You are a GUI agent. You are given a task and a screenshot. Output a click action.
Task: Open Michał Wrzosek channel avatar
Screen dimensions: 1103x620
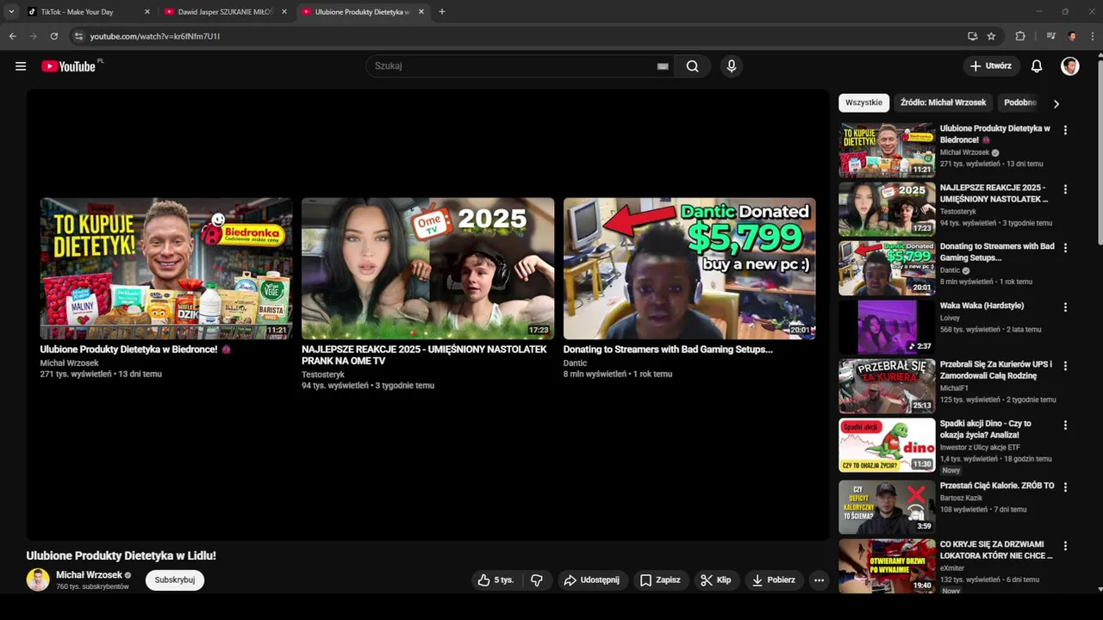click(38, 580)
